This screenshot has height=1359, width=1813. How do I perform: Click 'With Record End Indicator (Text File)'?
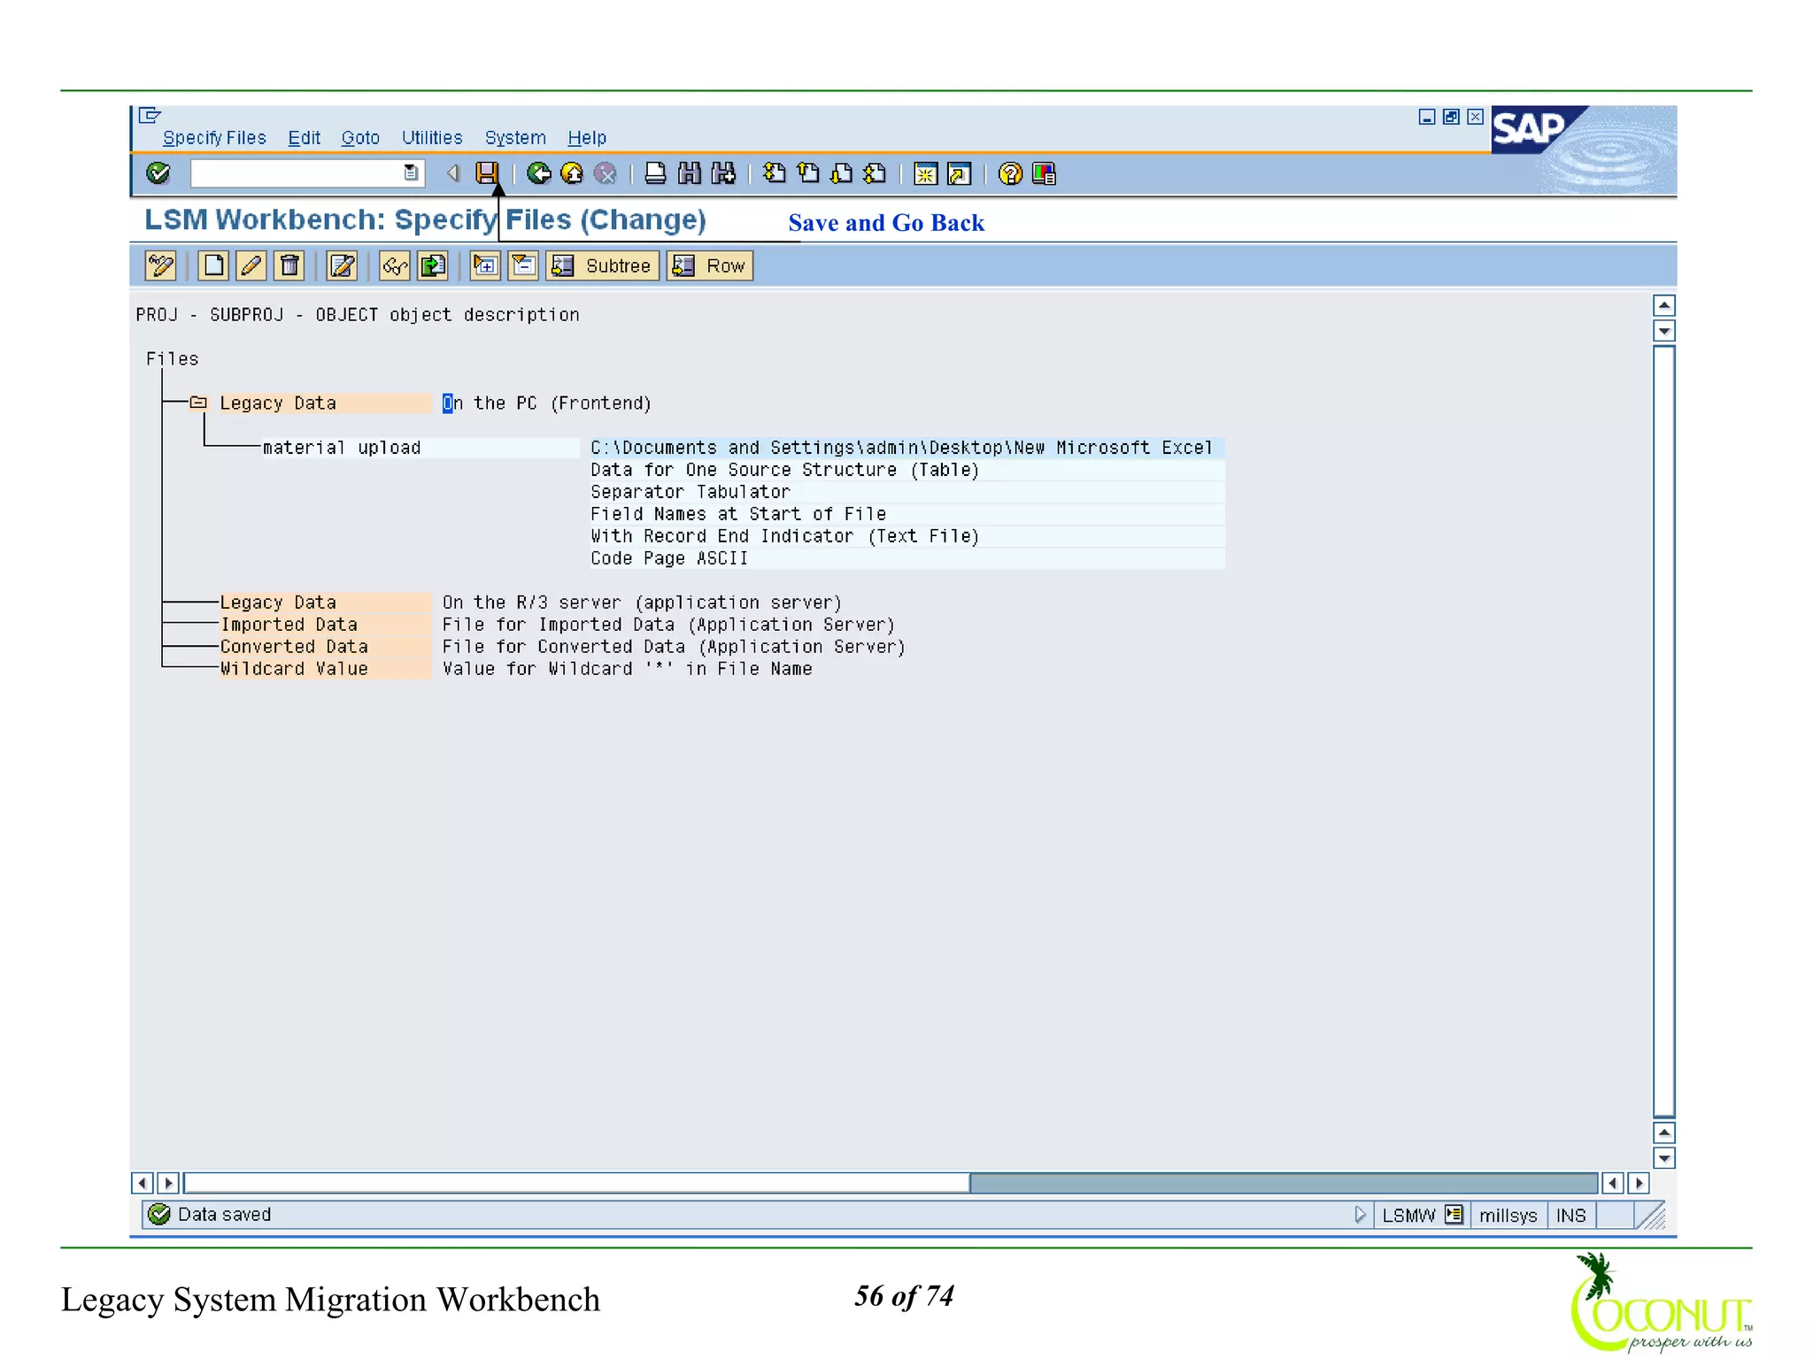(785, 536)
